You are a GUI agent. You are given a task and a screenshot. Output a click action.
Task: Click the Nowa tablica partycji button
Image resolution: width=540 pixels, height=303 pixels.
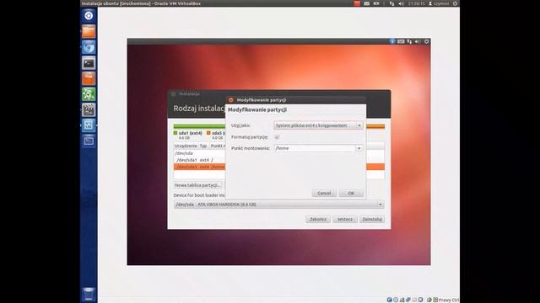[197, 185]
